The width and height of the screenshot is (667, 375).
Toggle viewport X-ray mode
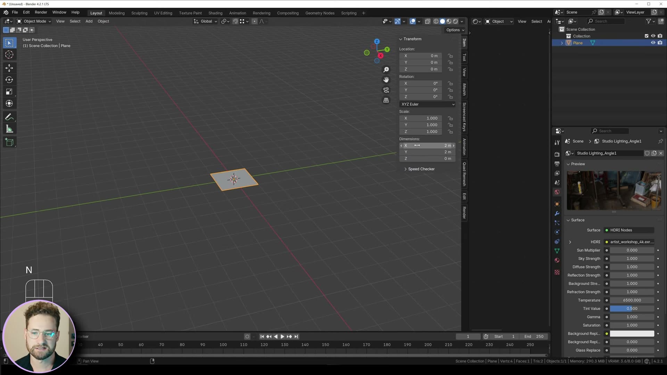click(x=428, y=21)
